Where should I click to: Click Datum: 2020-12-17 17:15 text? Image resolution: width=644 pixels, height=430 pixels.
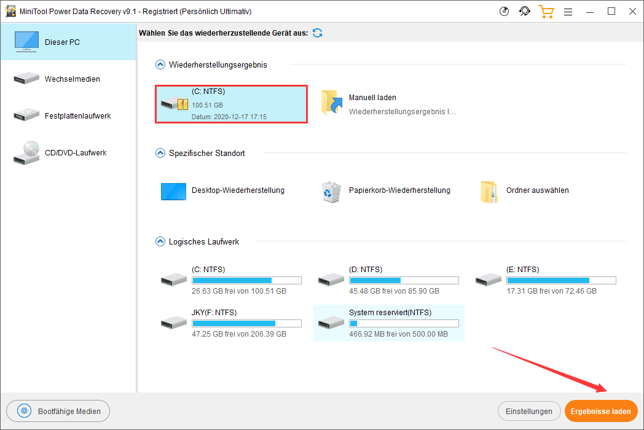coord(229,117)
